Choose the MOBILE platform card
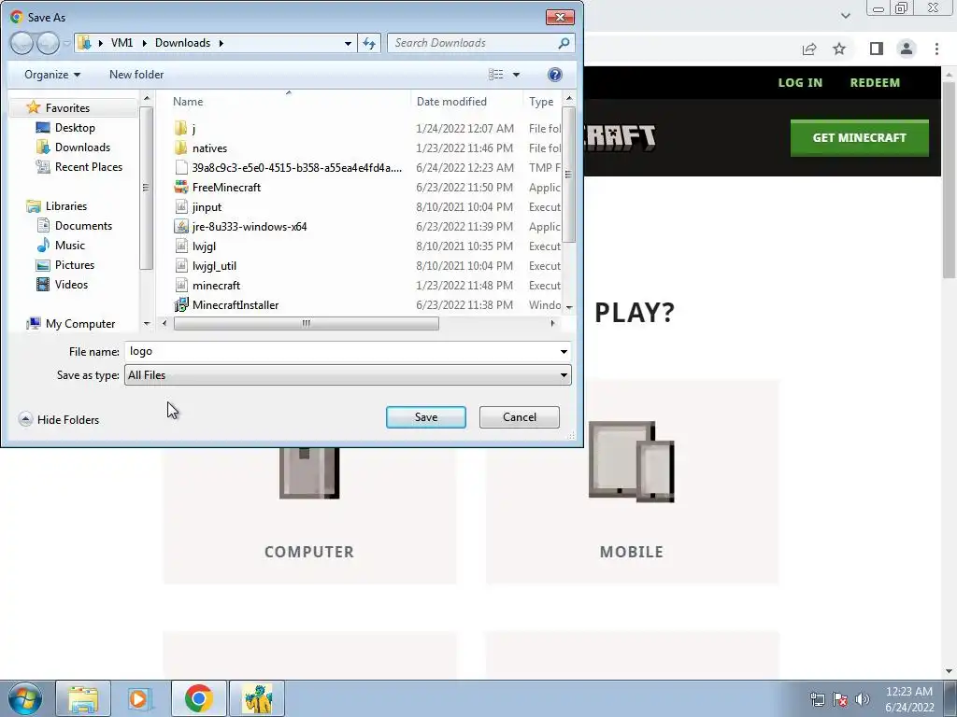Viewport: 957px width, 717px height. (632, 482)
